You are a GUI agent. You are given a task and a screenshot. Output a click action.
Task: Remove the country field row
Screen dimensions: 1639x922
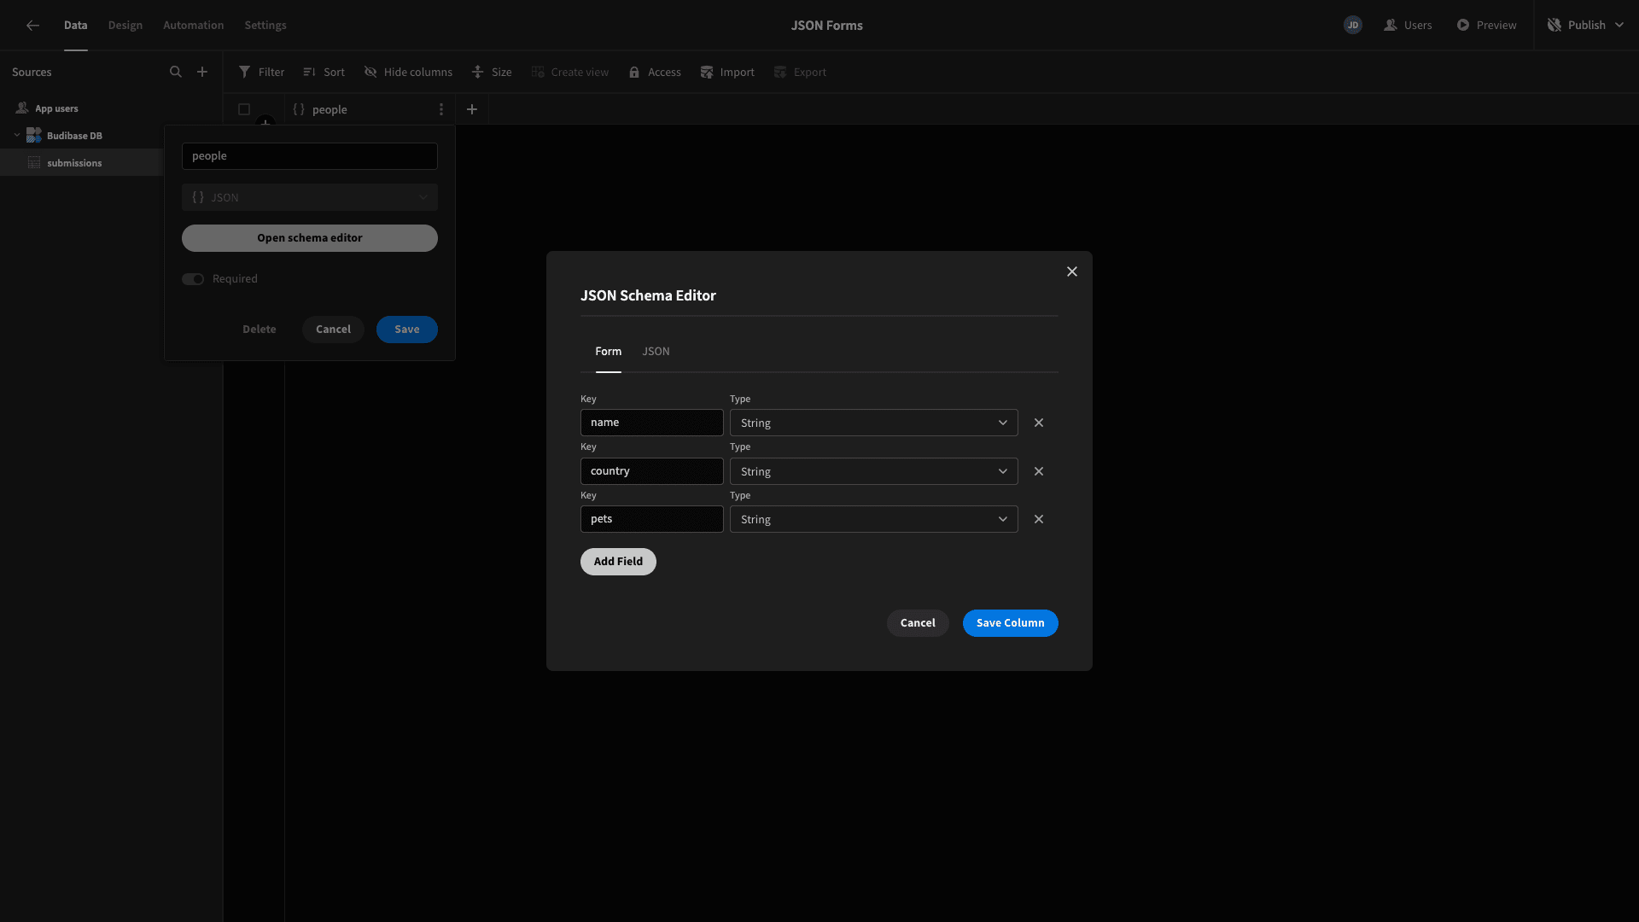[x=1039, y=471]
